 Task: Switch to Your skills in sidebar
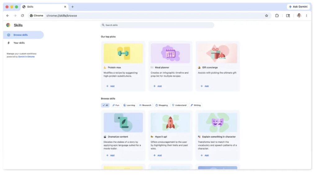click(x=19, y=43)
